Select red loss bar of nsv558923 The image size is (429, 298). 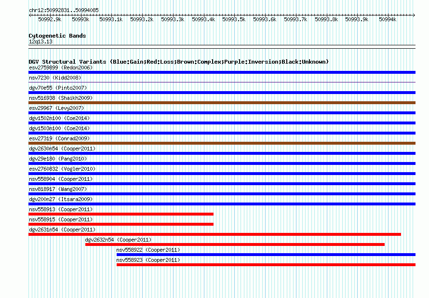[266, 265]
